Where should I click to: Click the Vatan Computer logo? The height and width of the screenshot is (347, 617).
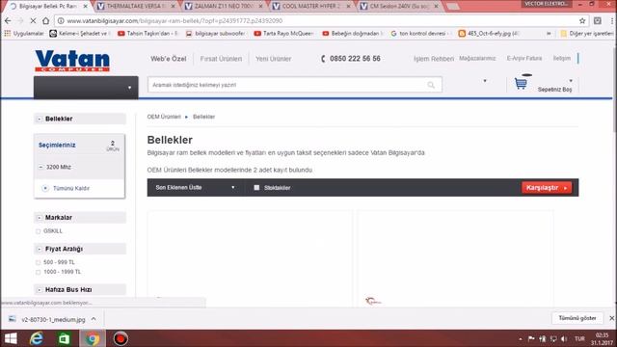(72, 61)
